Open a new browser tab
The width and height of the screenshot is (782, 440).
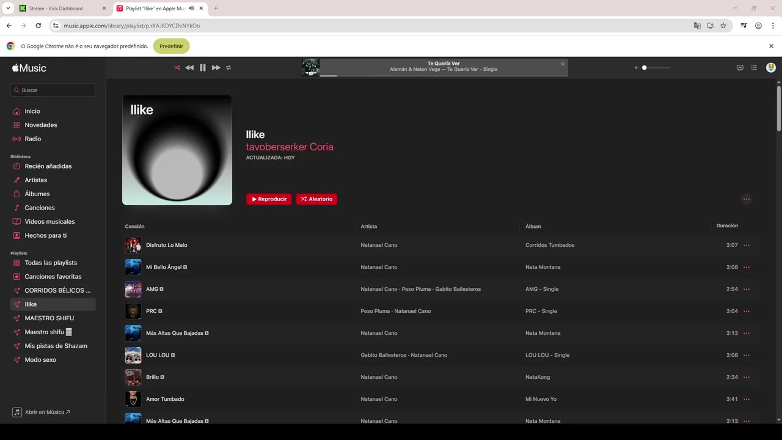point(216,9)
